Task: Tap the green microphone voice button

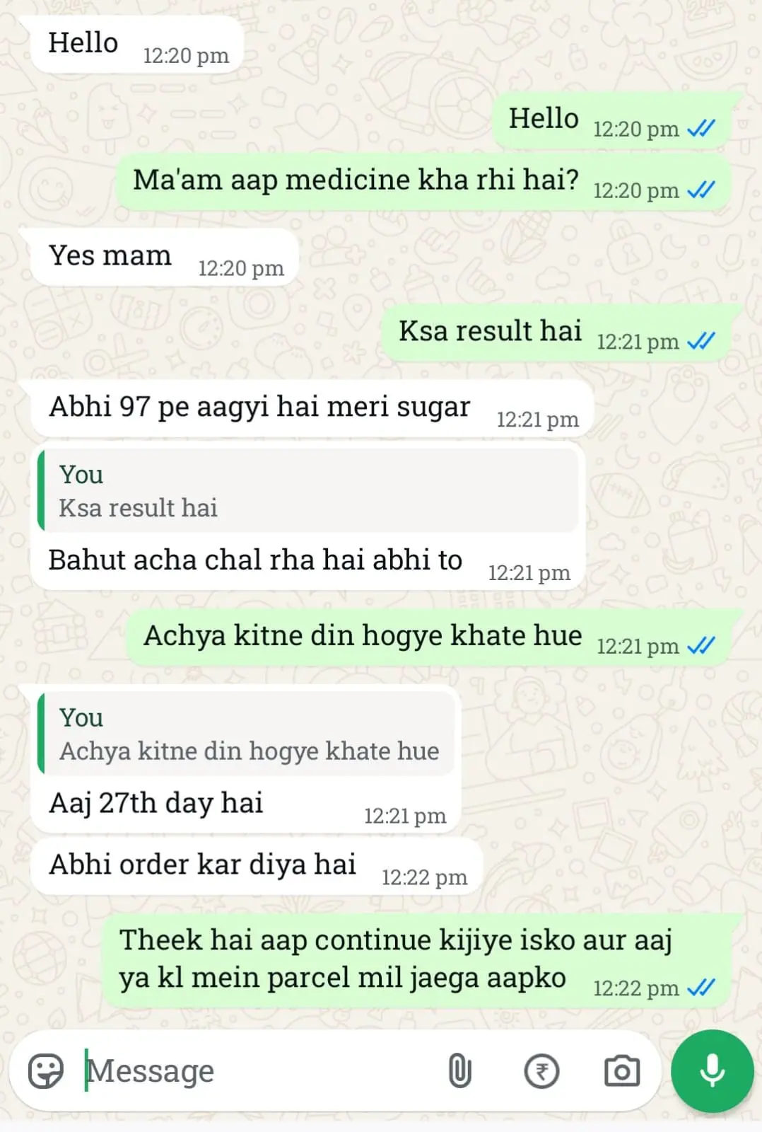Action: pyautogui.click(x=713, y=1070)
